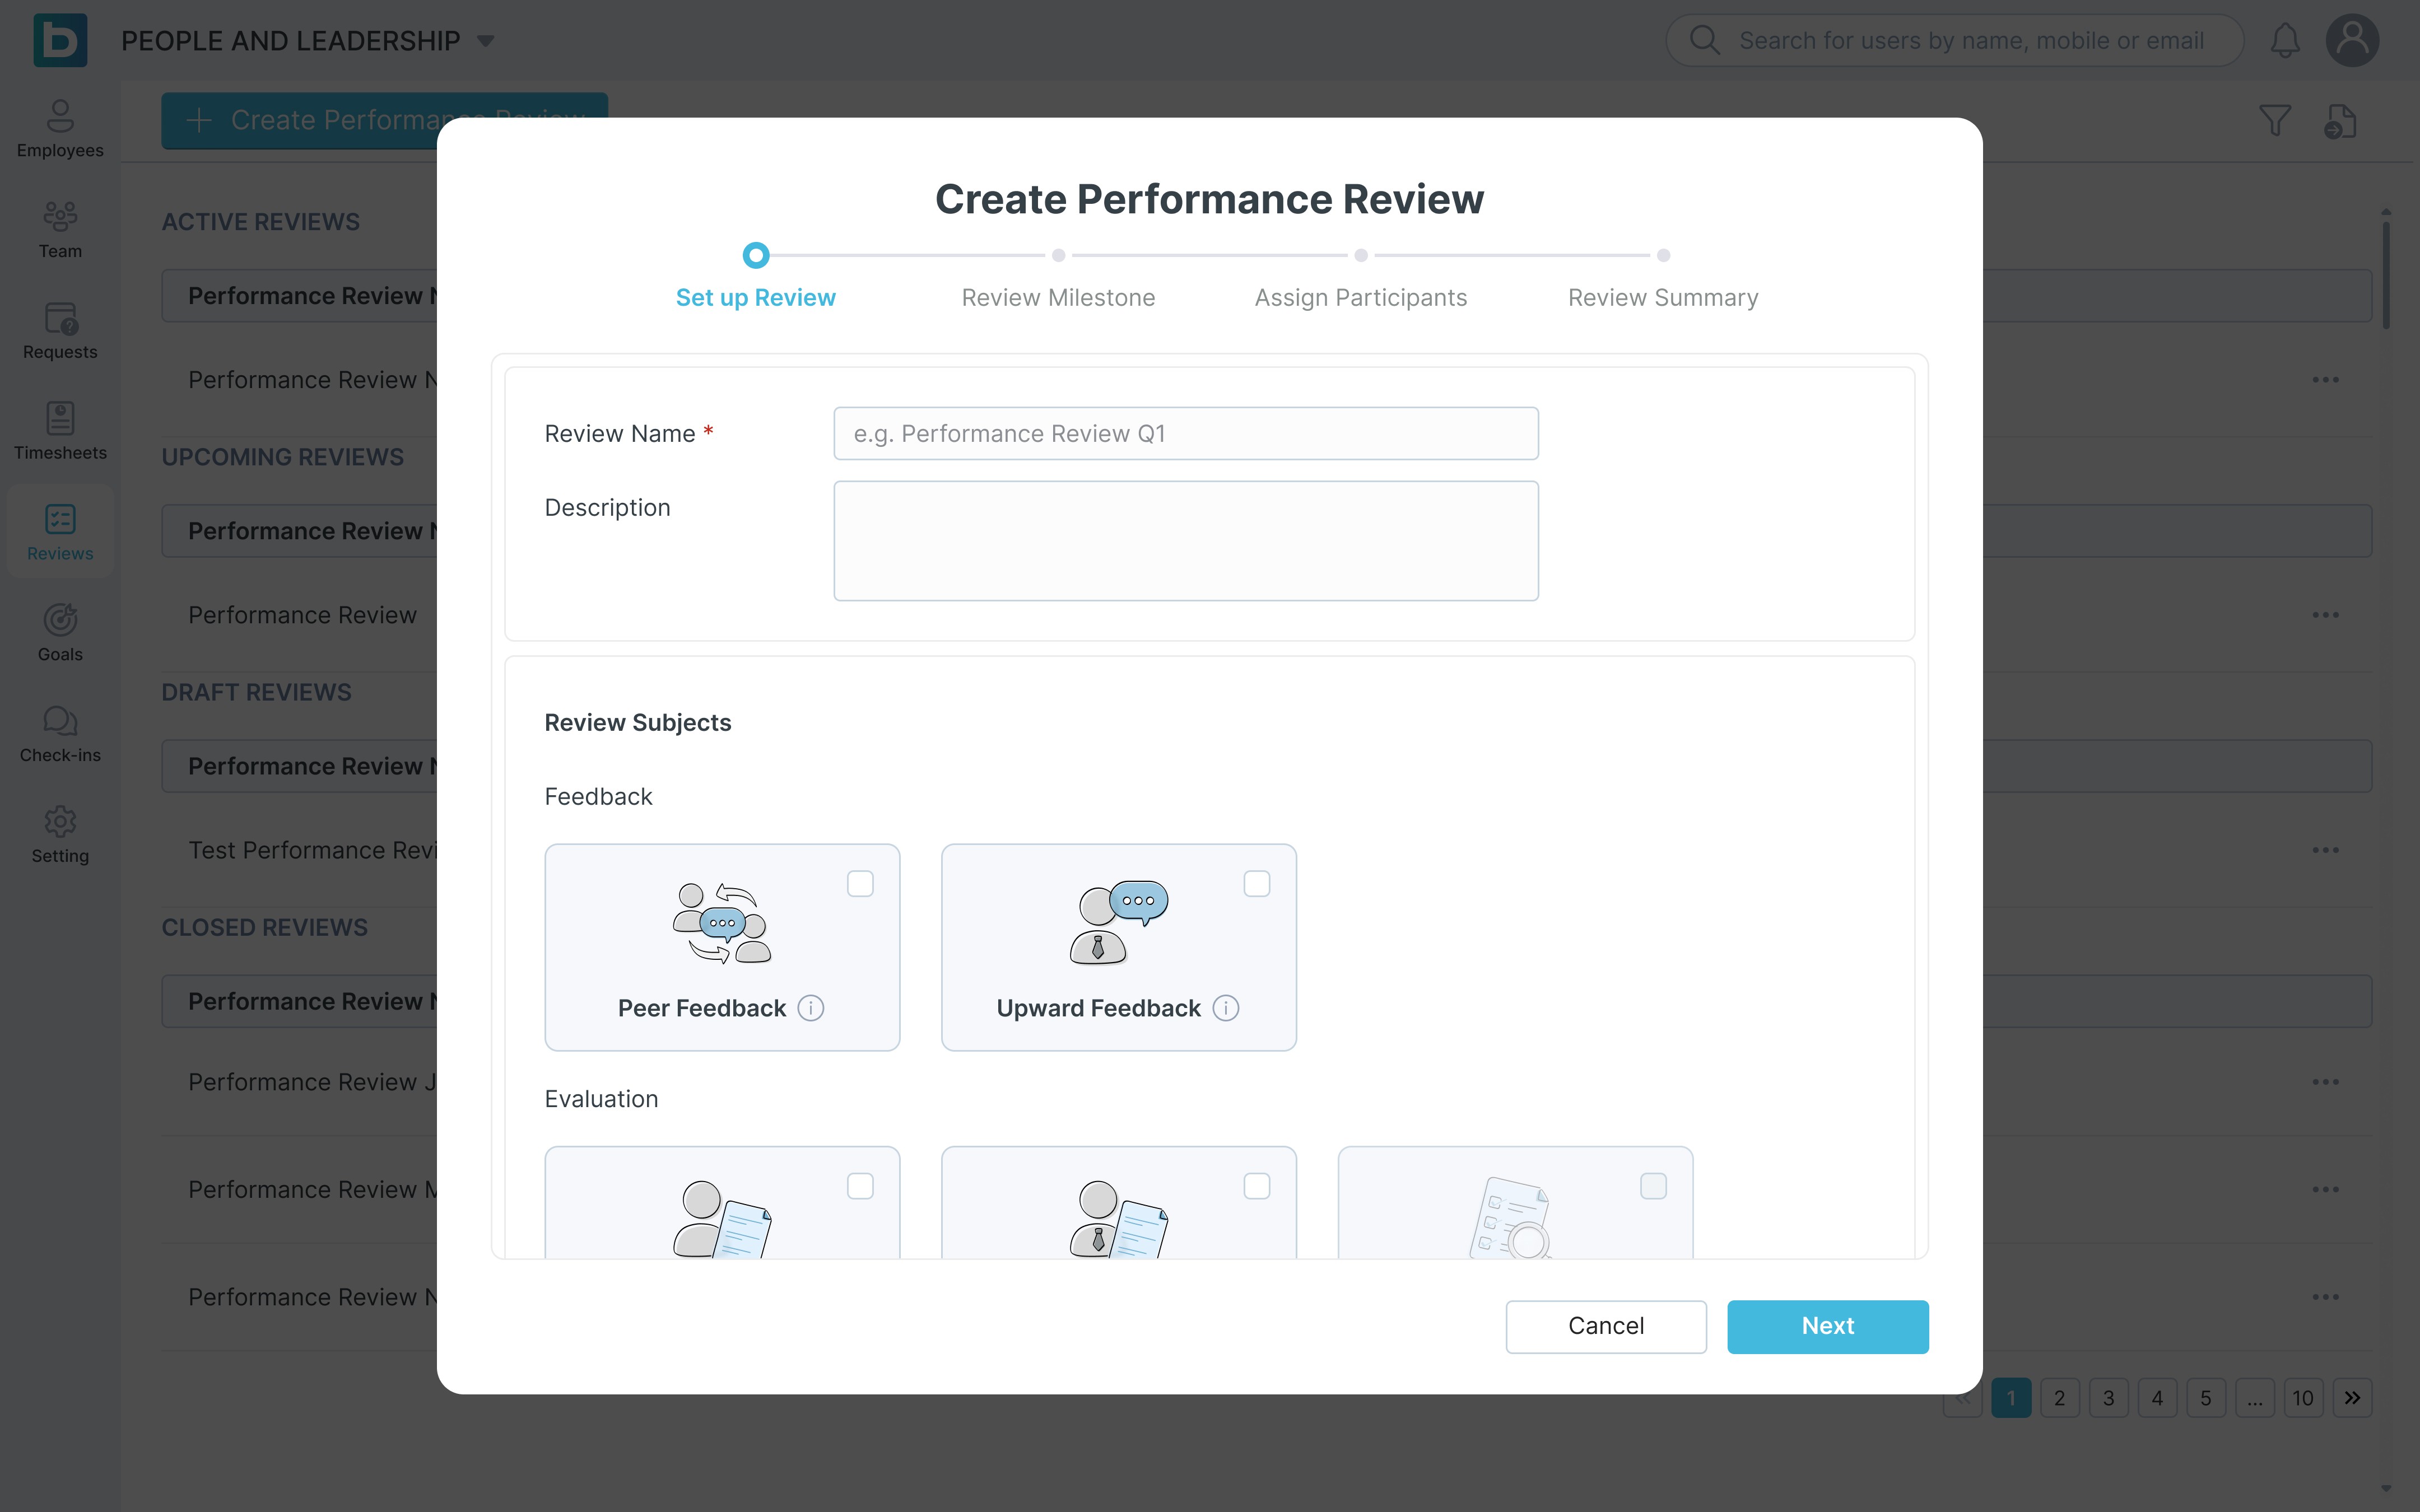Go to the Review Summary step
Viewport: 2420px width, 1512px height.
(1663, 280)
